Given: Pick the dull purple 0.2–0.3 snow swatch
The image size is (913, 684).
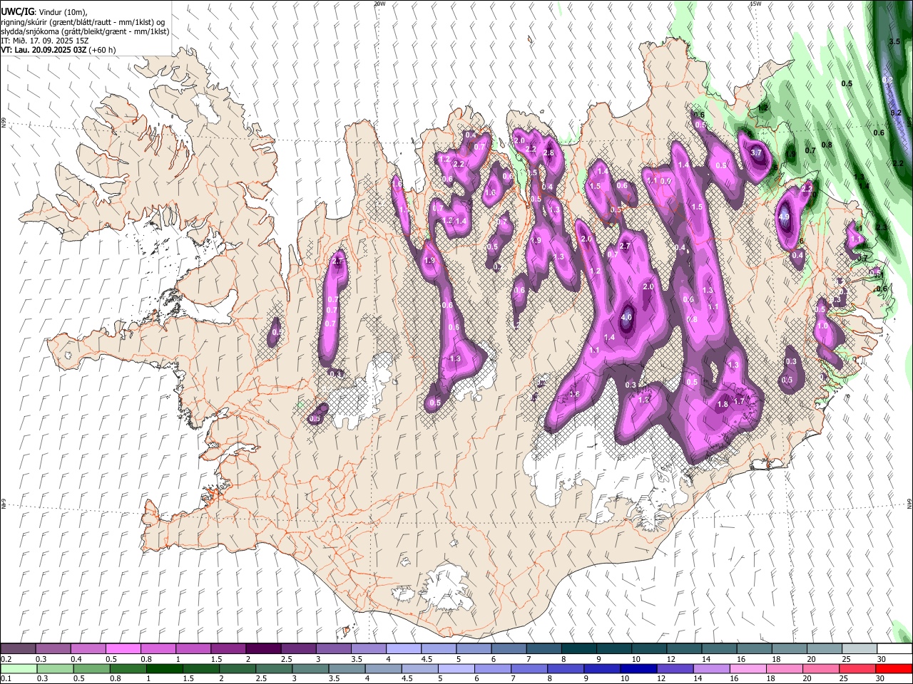Looking at the screenshot, I should tap(18, 649).
